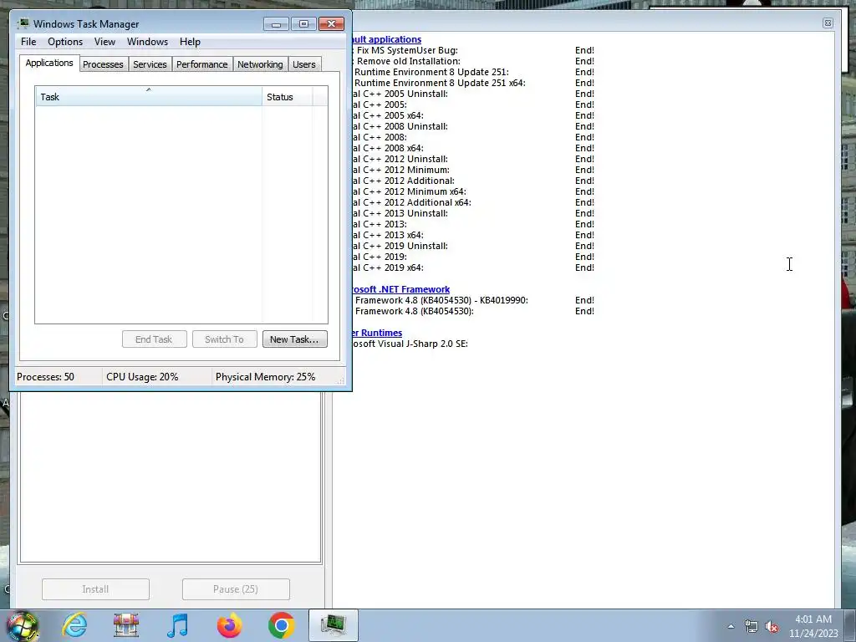Minimize the Task Manager window
The image size is (856, 642).
pos(276,23)
